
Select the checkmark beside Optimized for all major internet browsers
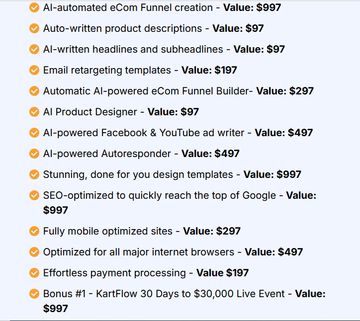tap(34, 252)
